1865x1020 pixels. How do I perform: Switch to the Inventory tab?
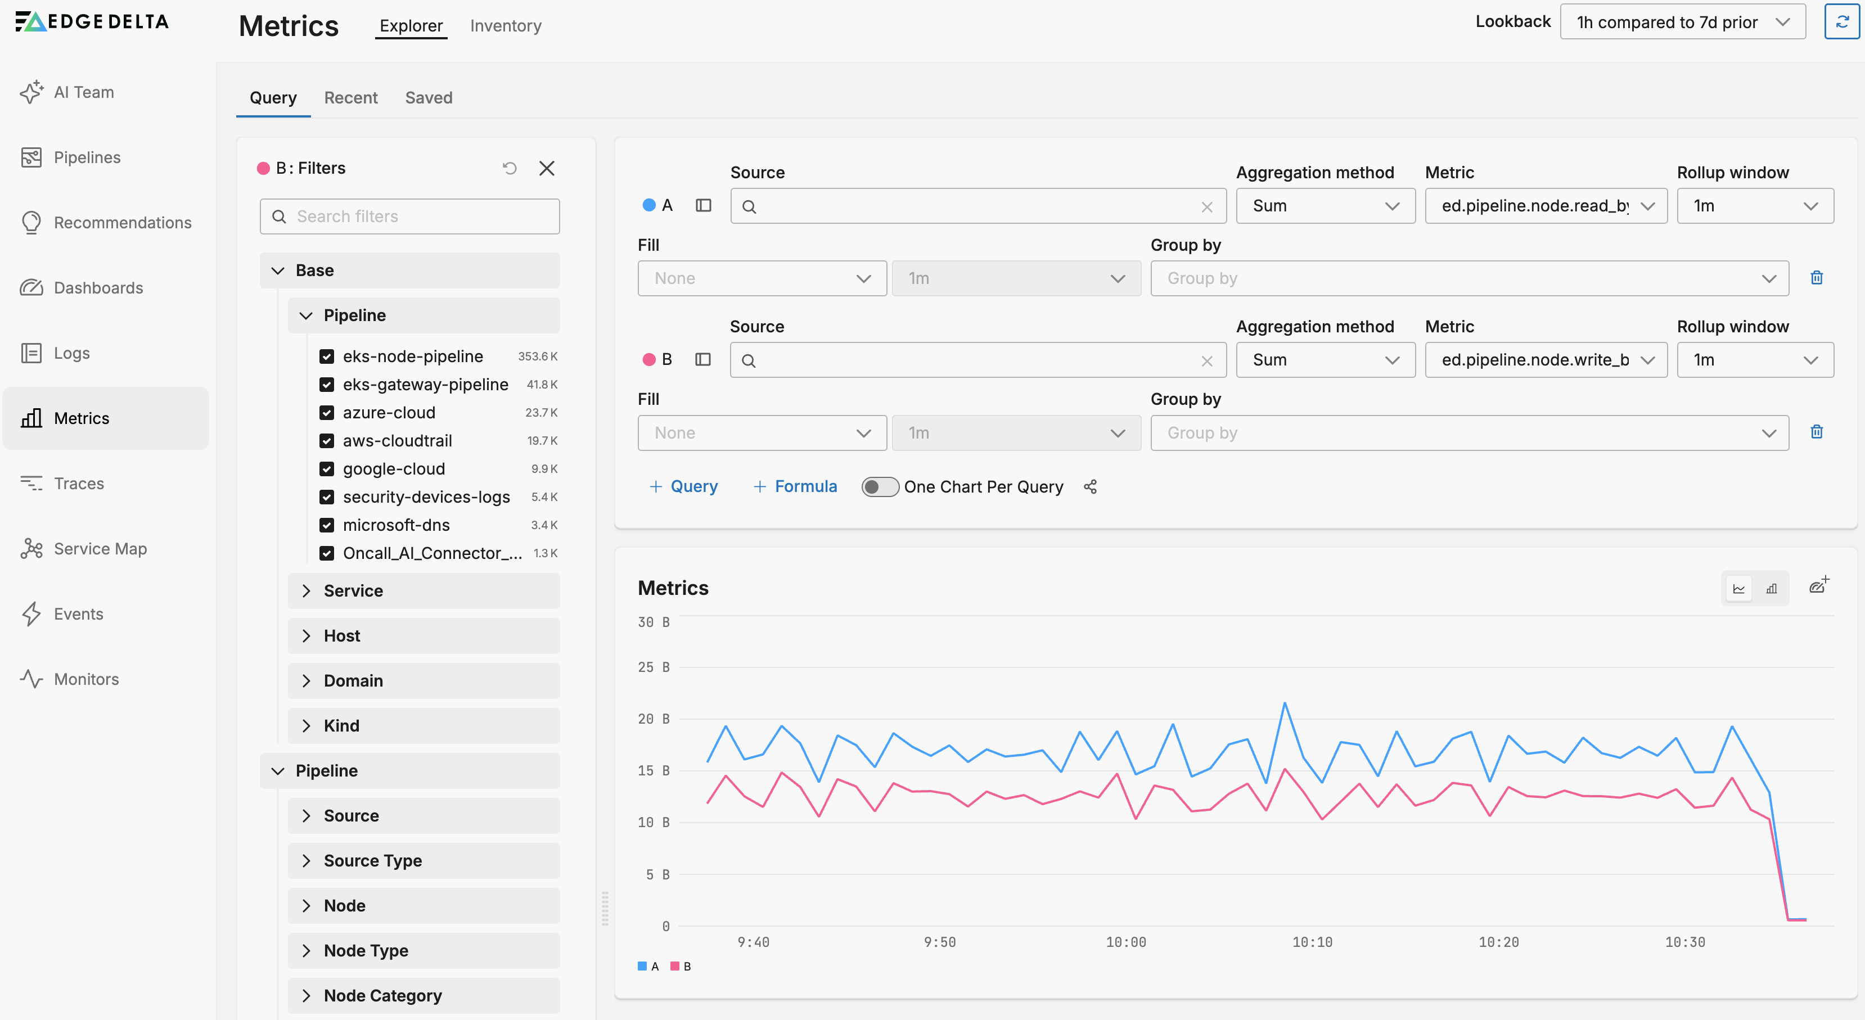pos(506,26)
